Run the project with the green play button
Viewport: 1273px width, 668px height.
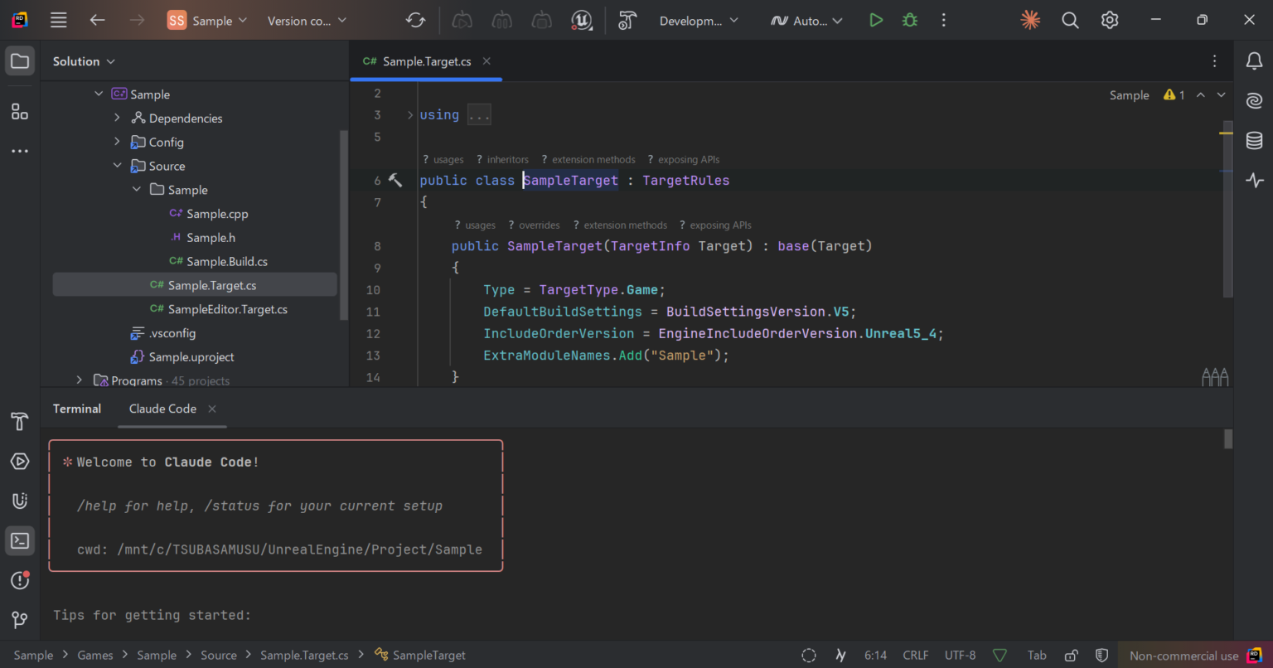[876, 20]
